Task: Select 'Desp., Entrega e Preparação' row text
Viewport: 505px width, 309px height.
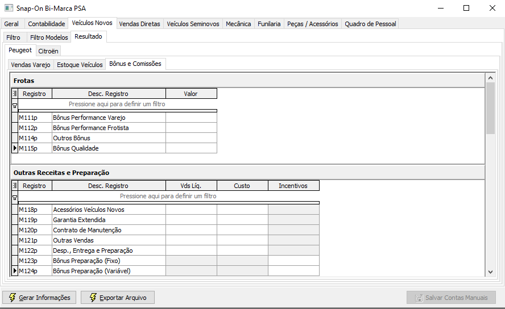Action: tap(93, 250)
